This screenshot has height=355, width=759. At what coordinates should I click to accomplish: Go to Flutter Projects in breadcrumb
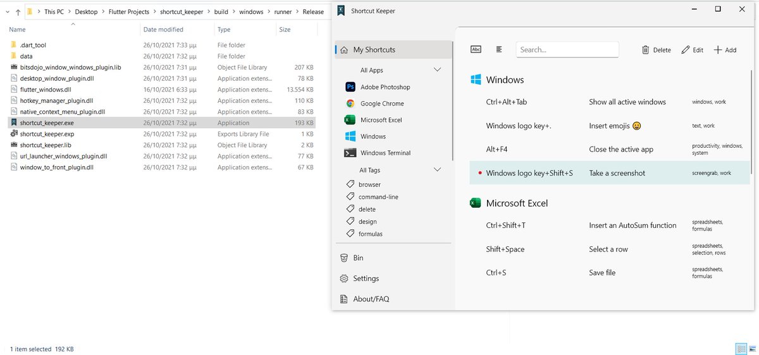128,11
